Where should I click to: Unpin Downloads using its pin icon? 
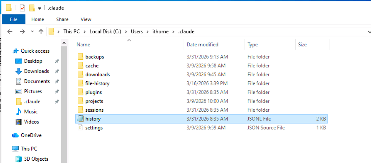pos(57,71)
